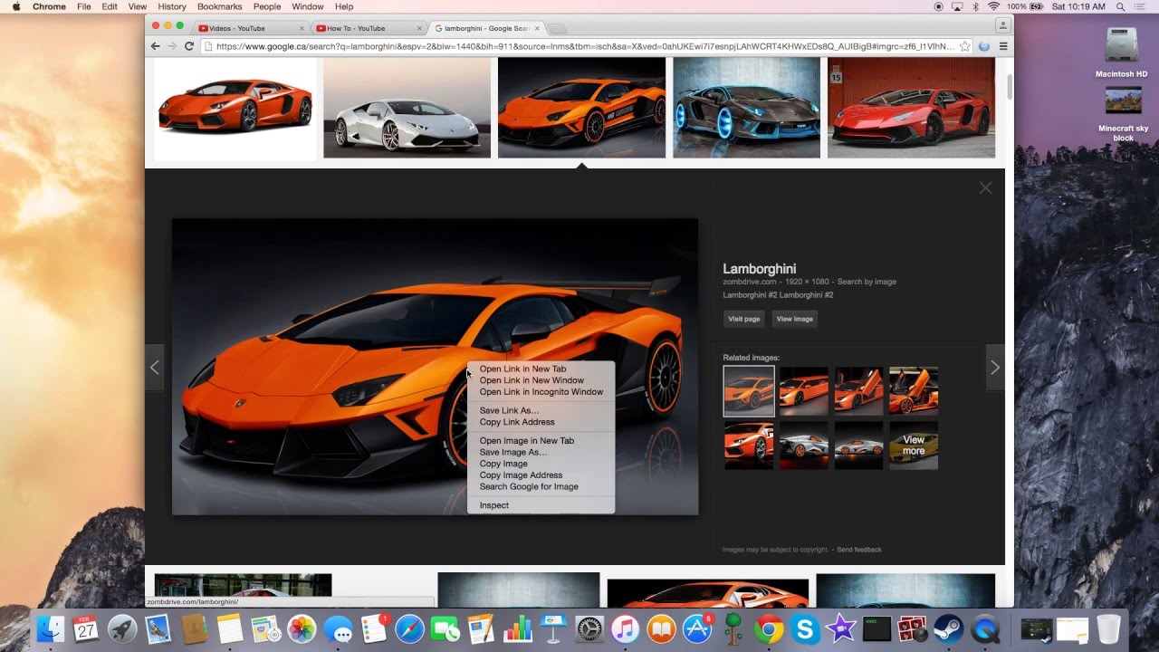
Task: Switch to Videos - YouTube tab
Action: click(x=251, y=28)
